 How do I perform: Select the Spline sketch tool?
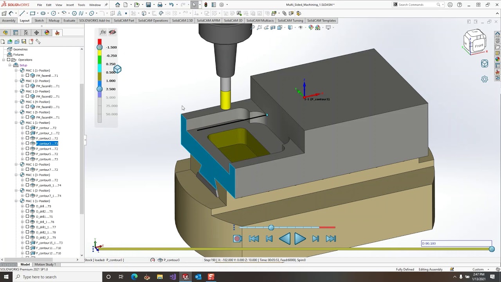pos(81,13)
